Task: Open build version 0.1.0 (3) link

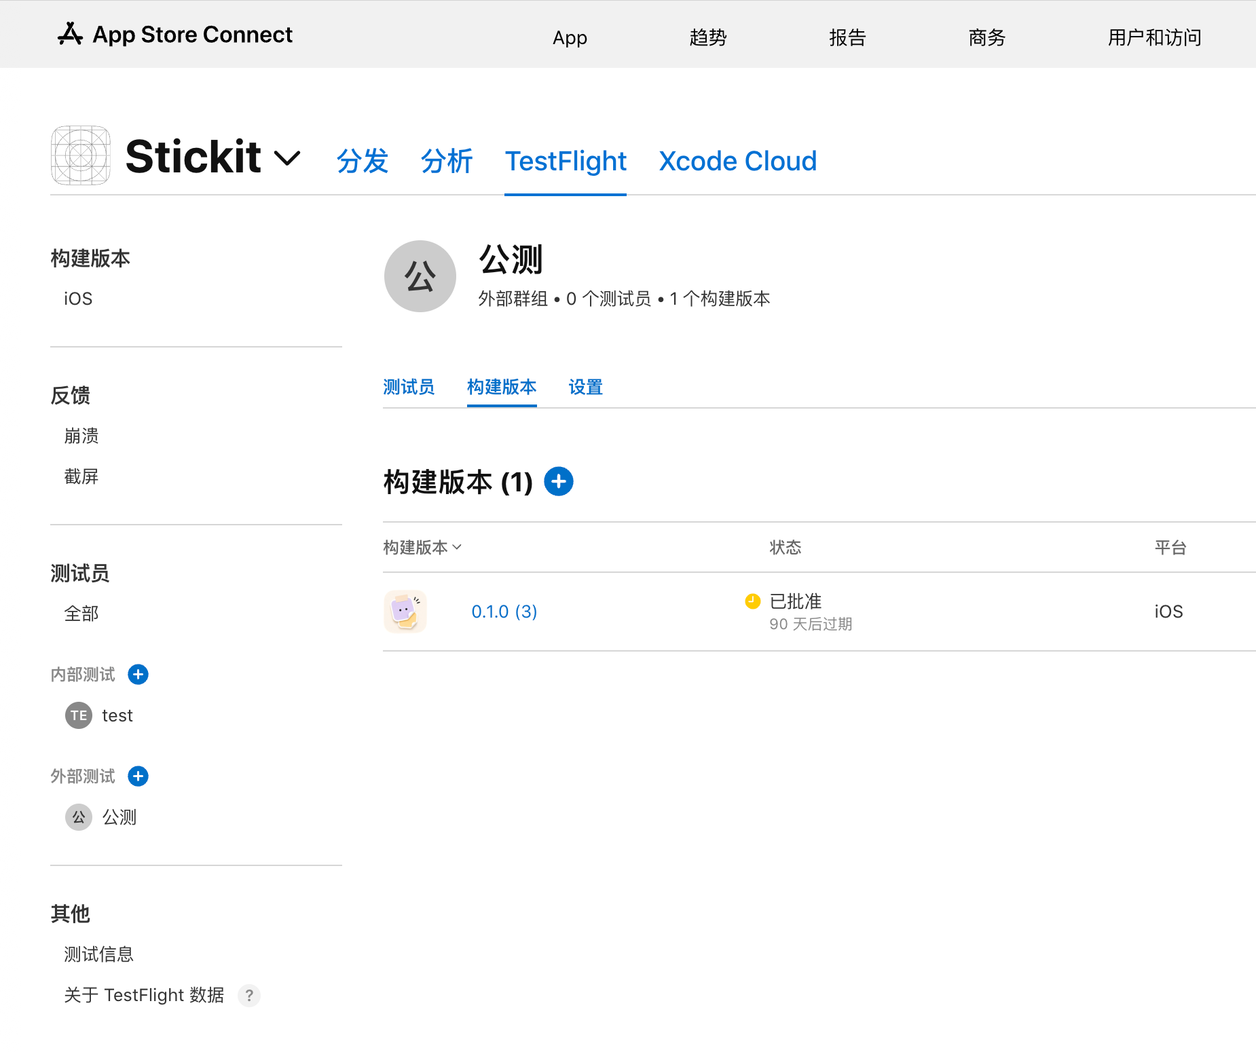Action: click(x=504, y=612)
